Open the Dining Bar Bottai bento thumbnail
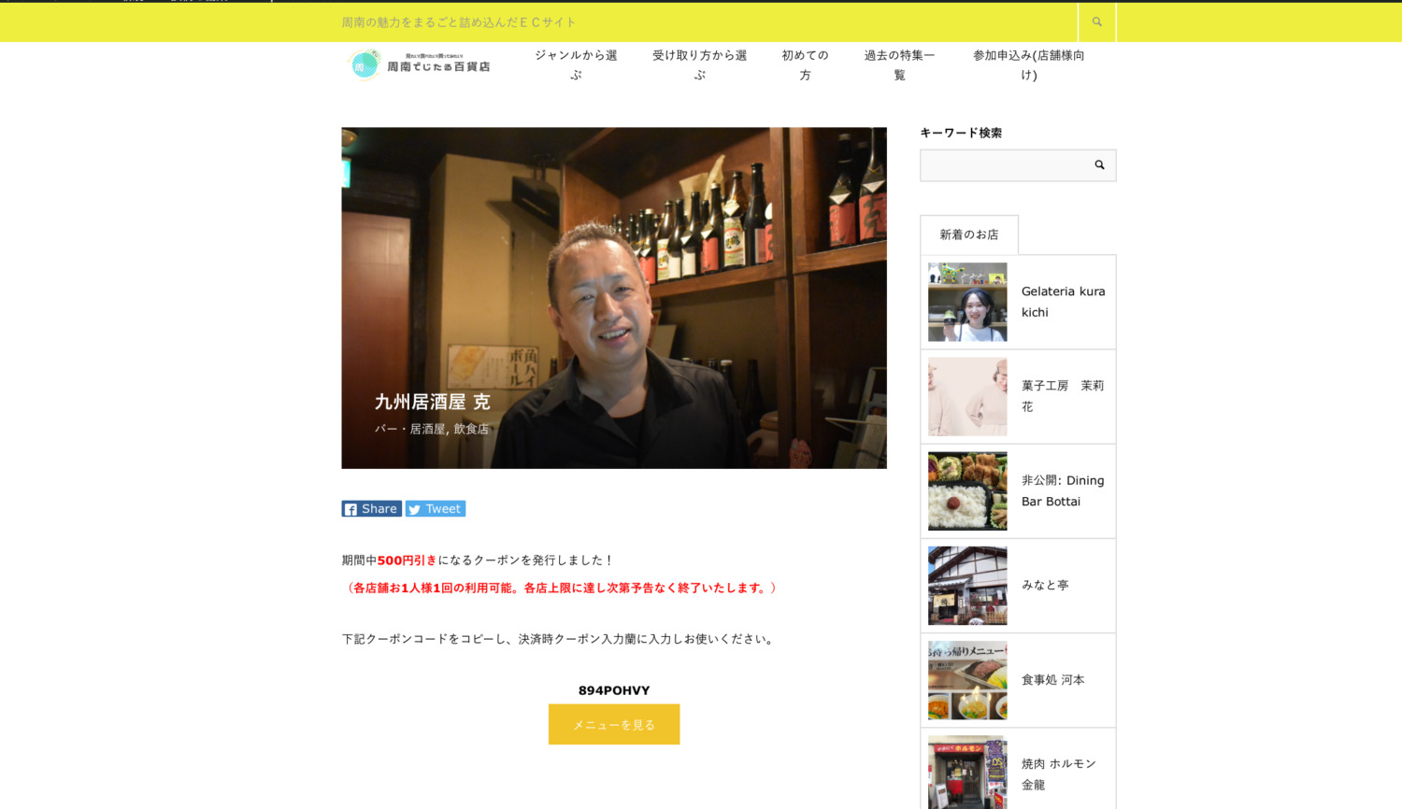Viewport: 1402px width, 809px height. click(967, 491)
